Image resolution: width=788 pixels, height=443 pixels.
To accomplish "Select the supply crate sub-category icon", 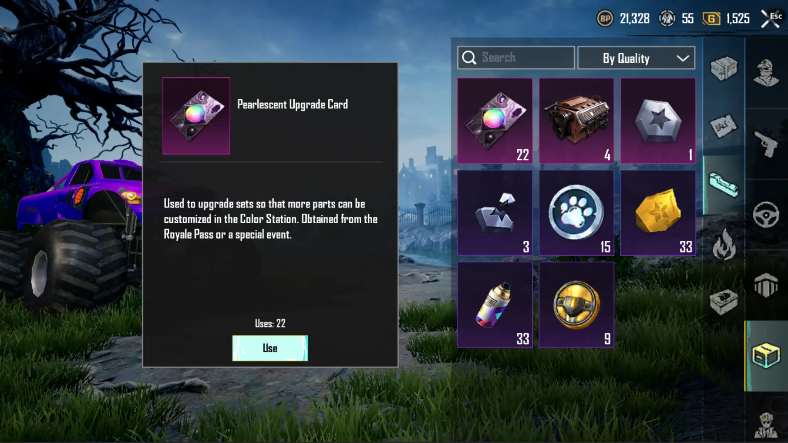I will click(x=724, y=68).
